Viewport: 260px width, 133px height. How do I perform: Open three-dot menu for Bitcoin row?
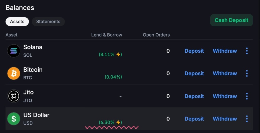tap(247, 74)
